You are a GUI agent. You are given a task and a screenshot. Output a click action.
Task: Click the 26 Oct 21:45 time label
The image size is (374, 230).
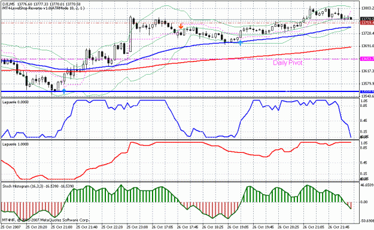(339, 227)
